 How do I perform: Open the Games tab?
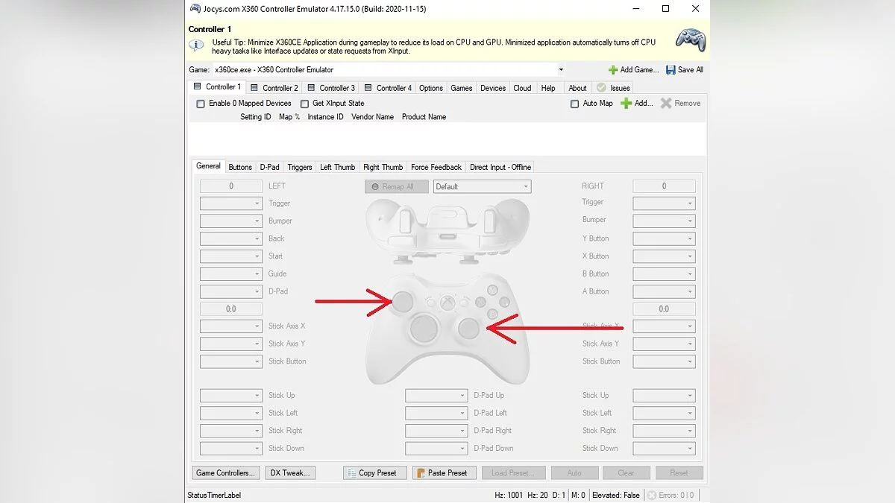click(x=462, y=88)
